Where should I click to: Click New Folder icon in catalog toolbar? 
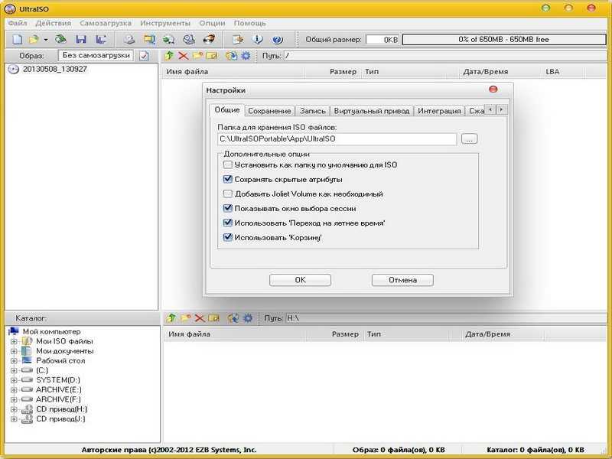point(185,318)
